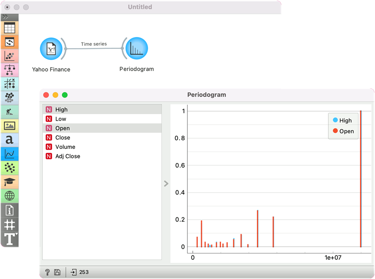Open the Unsupervised cluster category icon
Viewport: 375px width, 279px height.
[x=10, y=98]
